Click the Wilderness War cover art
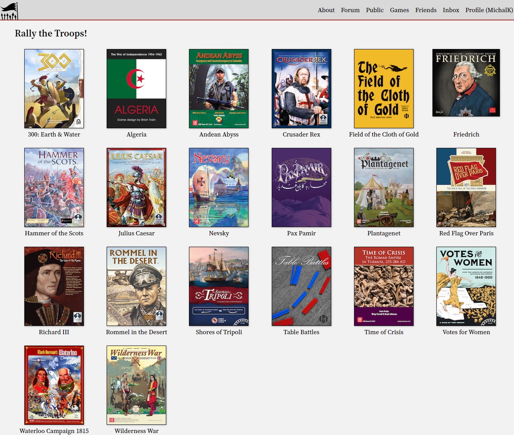 click(x=136, y=385)
